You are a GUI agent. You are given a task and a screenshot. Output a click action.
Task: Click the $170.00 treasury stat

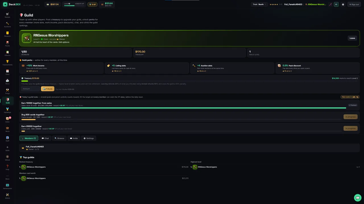click(x=189, y=53)
